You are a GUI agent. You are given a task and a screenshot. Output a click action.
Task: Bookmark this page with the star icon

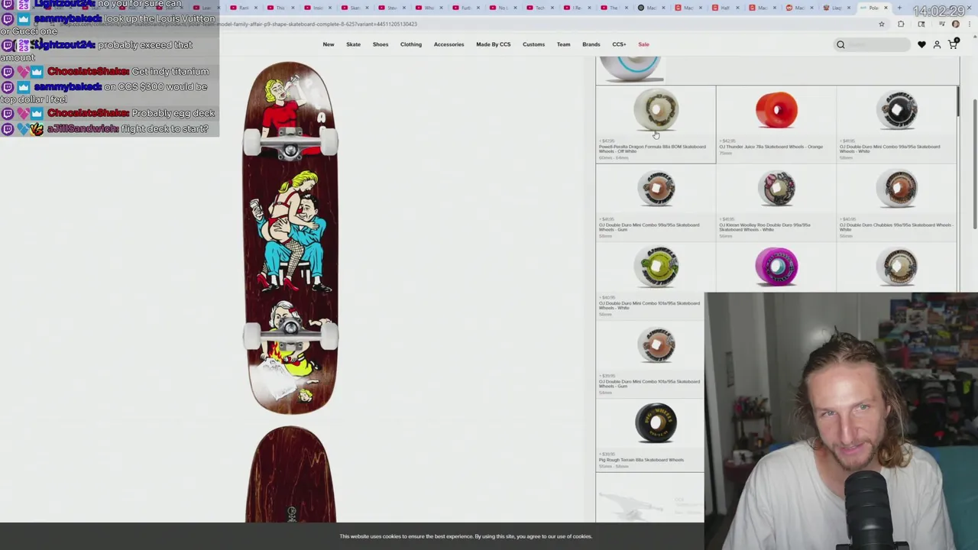882,24
